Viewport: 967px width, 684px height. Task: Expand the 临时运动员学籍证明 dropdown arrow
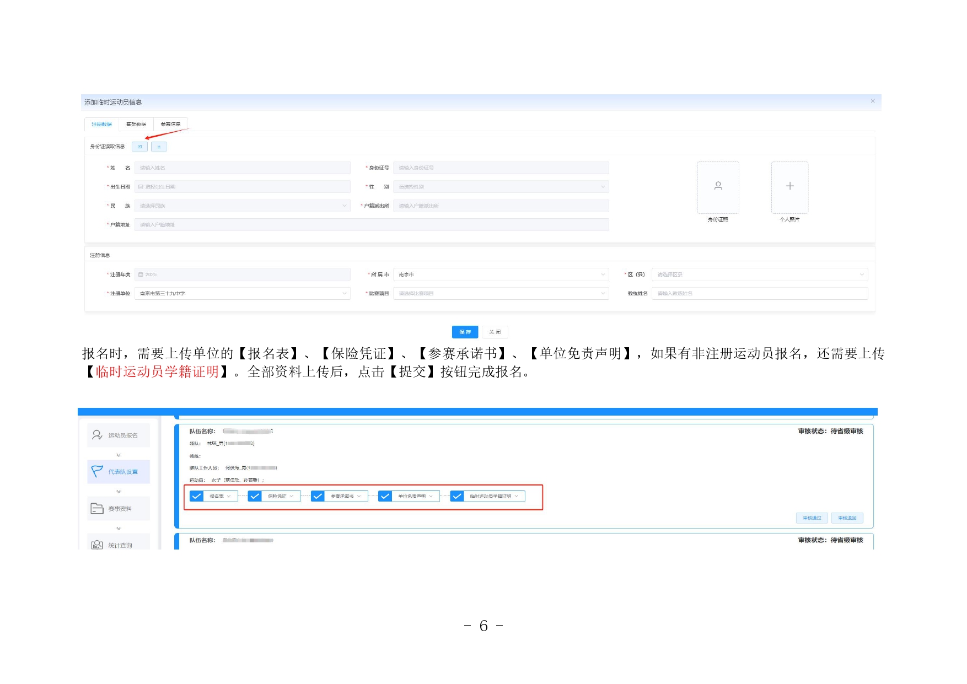pos(517,496)
